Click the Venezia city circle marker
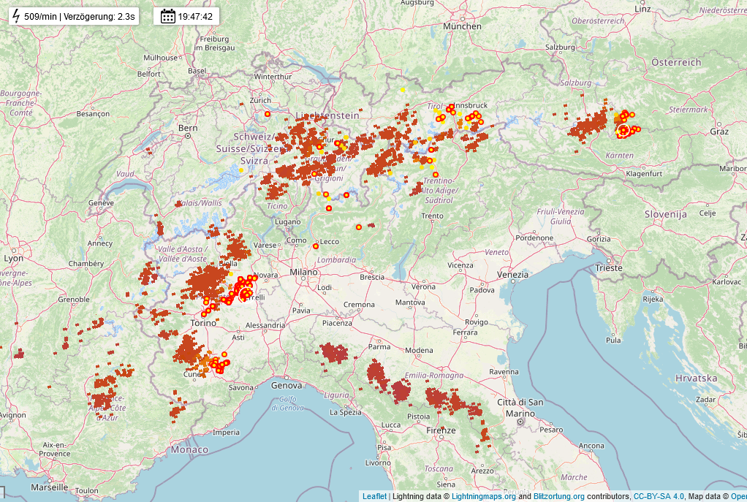 pos(513,281)
